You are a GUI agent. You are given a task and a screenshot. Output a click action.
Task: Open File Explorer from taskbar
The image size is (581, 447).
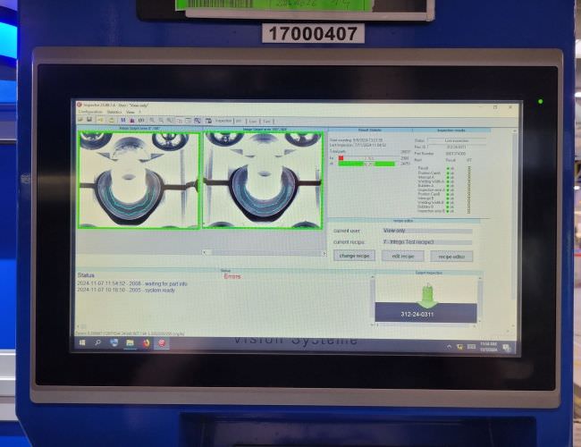tap(130, 343)
